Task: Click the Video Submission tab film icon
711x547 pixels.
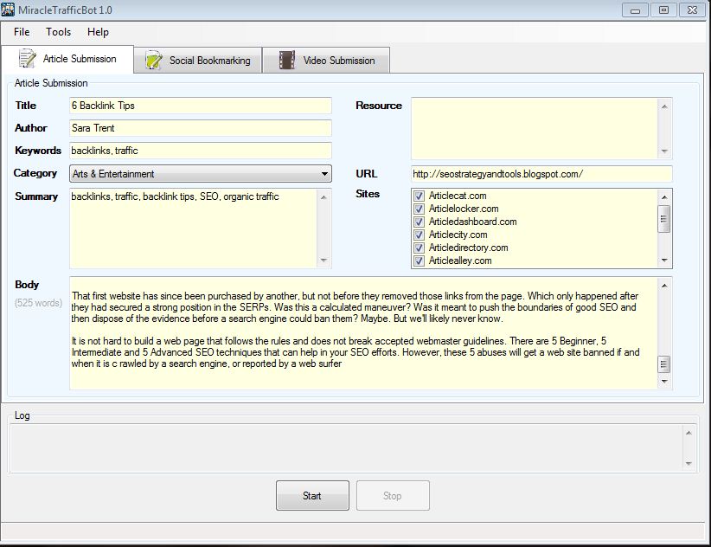Action: [287, 61]
